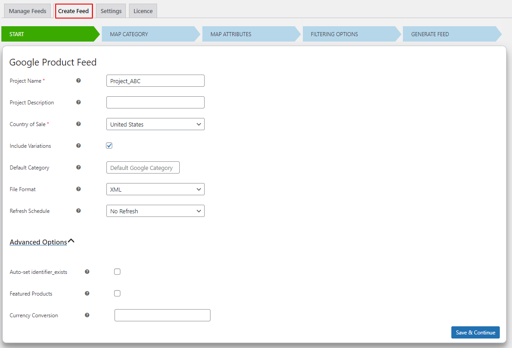
Task: Go to the GENERATE FEED step
Action: click(x=452, y=34)
